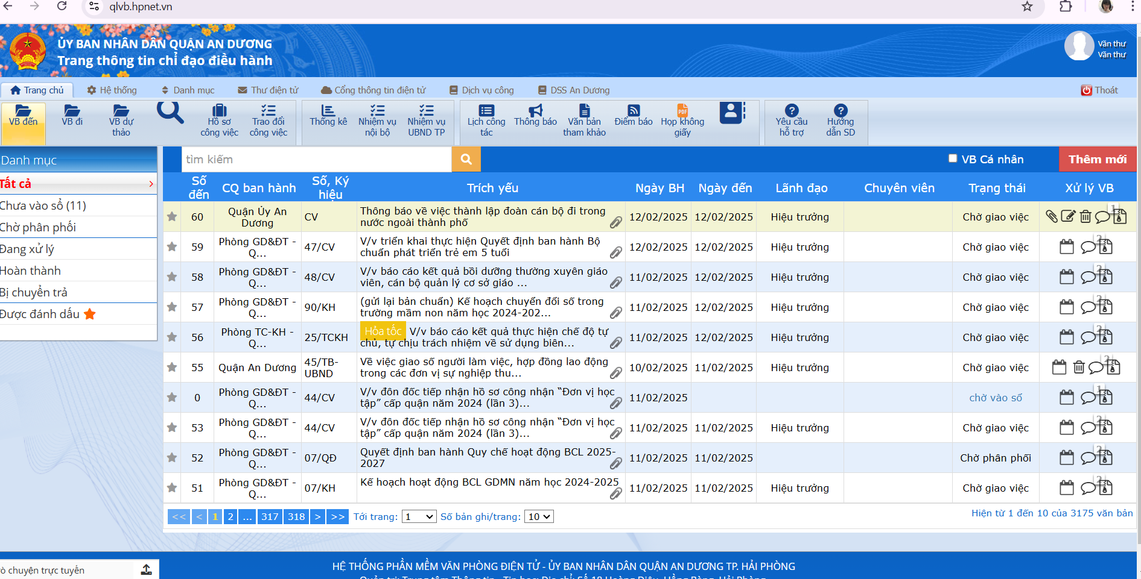Viewport: 1141px width, 579px height.
Task: Open Số bản ghi/trang dropdown
Action: click(x=539, y=517)
